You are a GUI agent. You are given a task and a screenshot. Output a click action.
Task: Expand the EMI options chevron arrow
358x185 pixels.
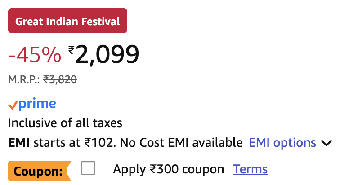pyautogui.click(x=327, y=144)
